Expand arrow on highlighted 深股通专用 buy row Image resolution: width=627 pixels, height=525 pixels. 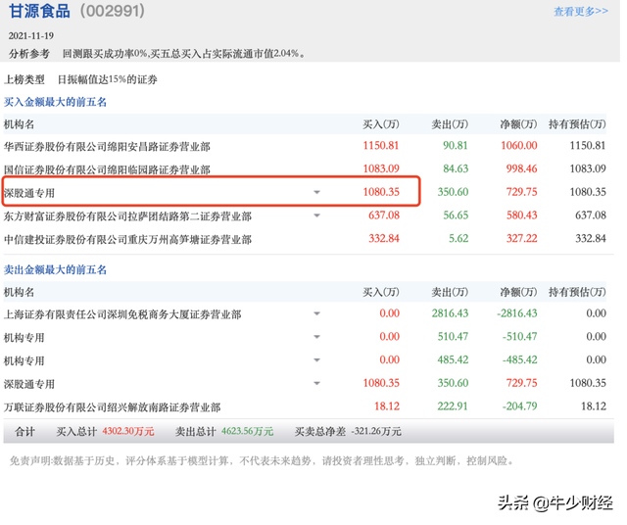coord(316,192)
